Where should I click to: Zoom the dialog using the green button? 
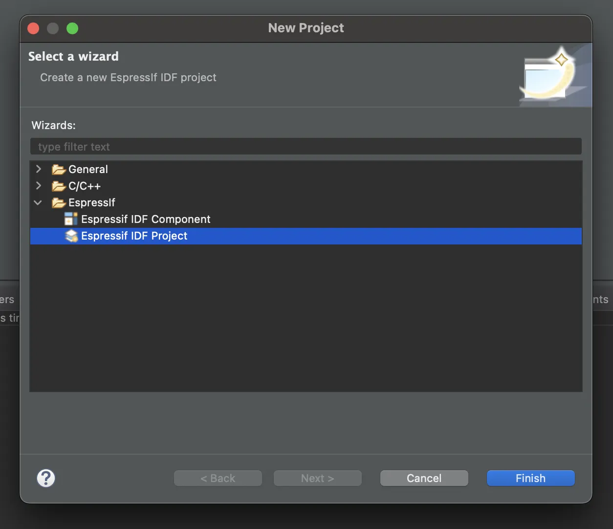pyautogui.click(x=72, y=28)
